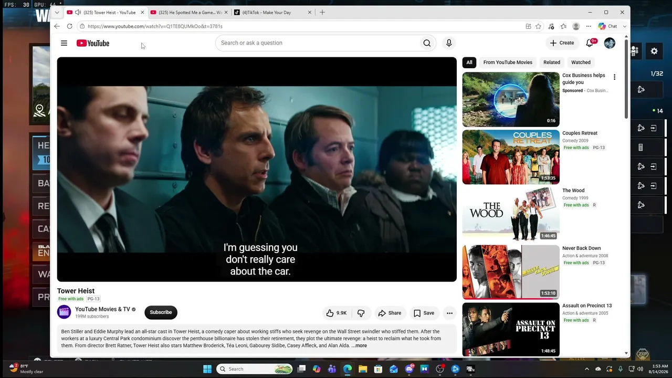672x378 pixels.
Task: Open The Wood movie thumbnail
Action: point(511,215)
